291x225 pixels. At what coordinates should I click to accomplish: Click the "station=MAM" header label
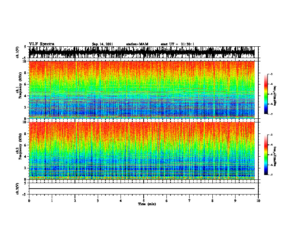pyautogui.click(x=137, y=44)
